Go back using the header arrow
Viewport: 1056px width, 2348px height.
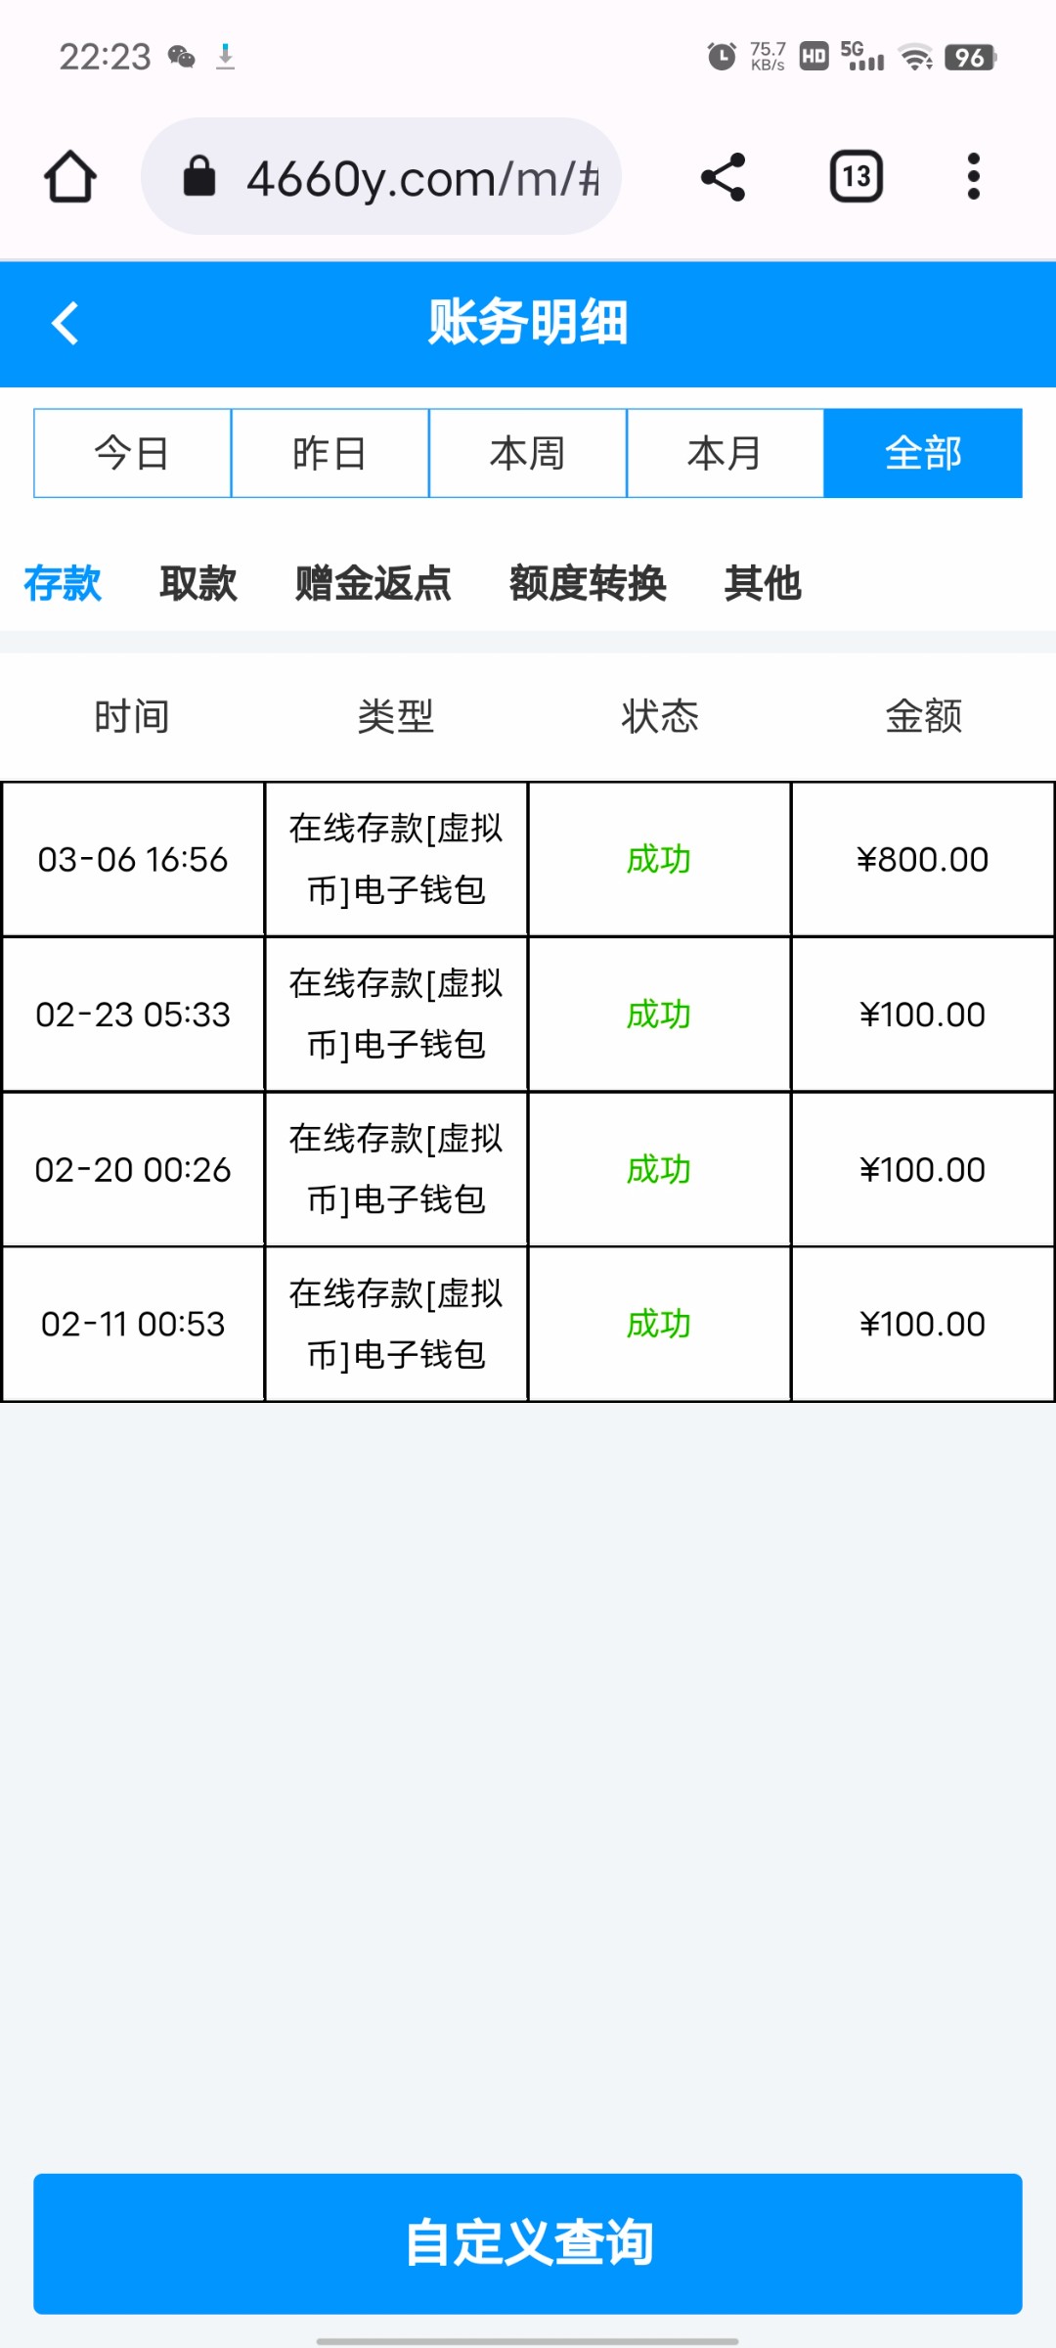pyautogui.click(x=66, y=324)
